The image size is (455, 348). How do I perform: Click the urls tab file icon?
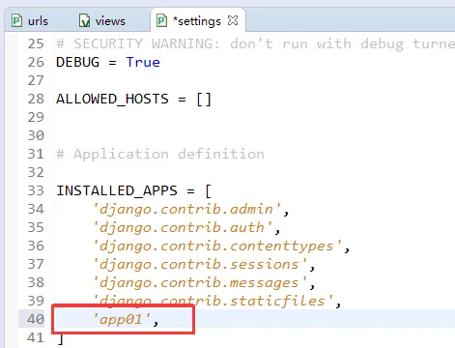[x=16, y=21]
